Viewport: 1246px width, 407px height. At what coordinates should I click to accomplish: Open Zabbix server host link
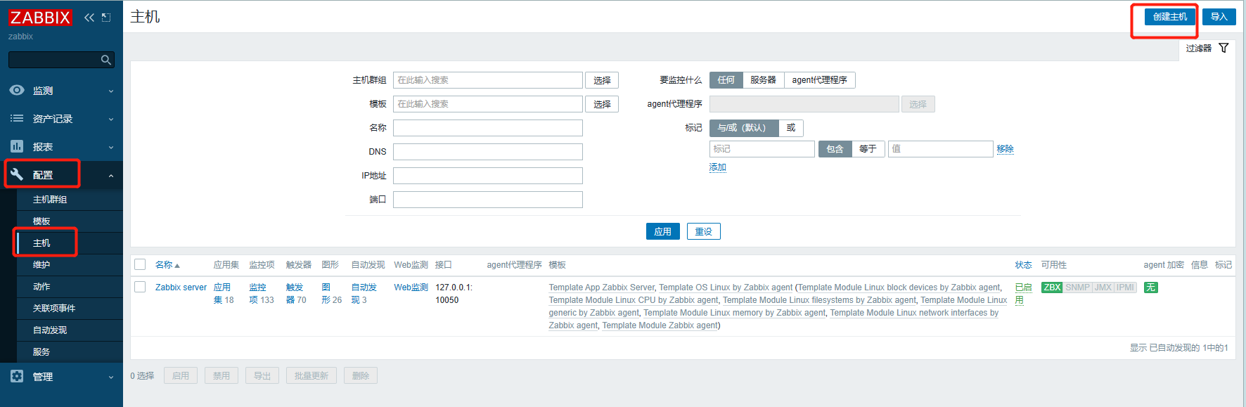[181, 288]
